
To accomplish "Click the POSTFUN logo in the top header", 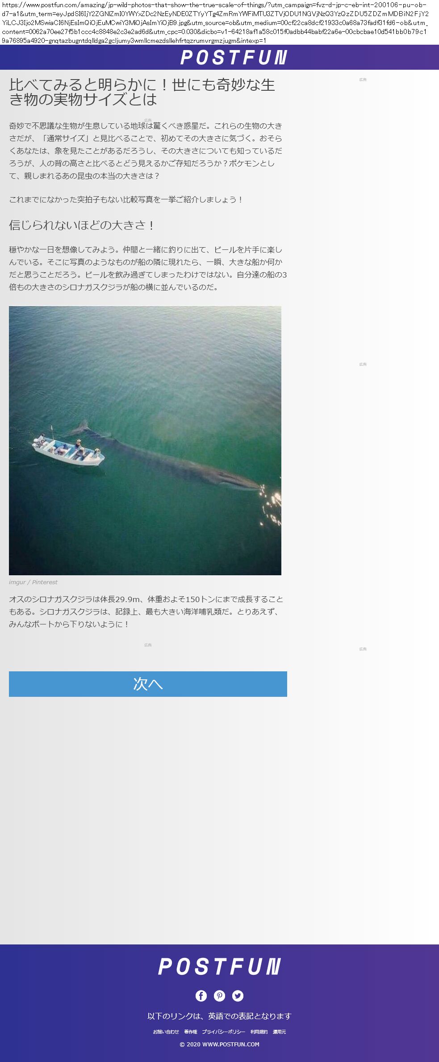I will point(234,57).
